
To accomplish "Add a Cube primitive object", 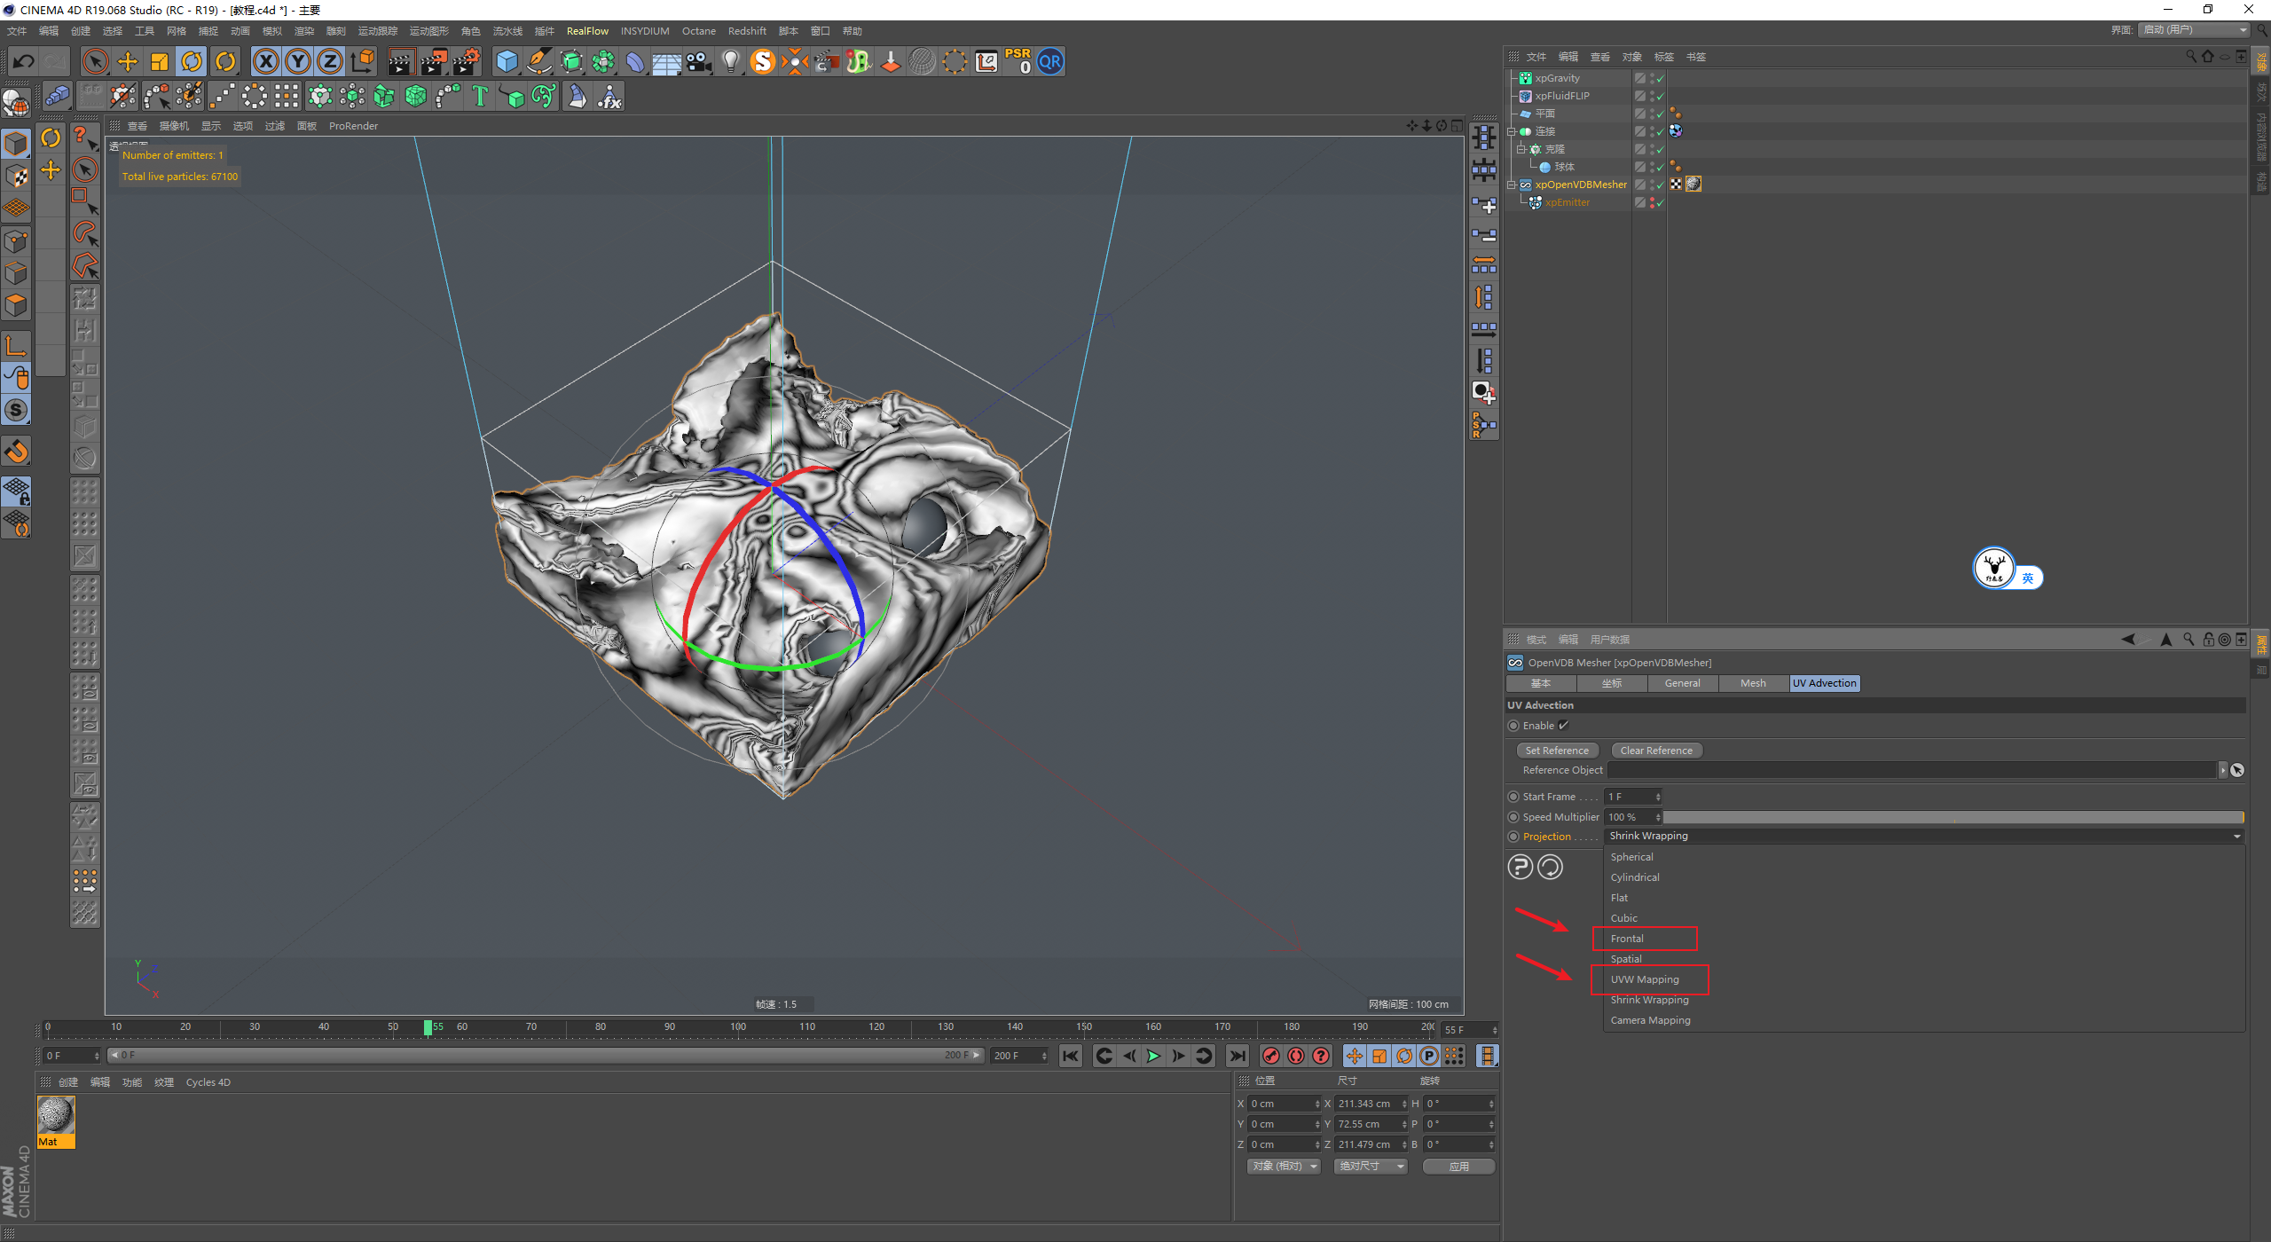I will 507,61.
